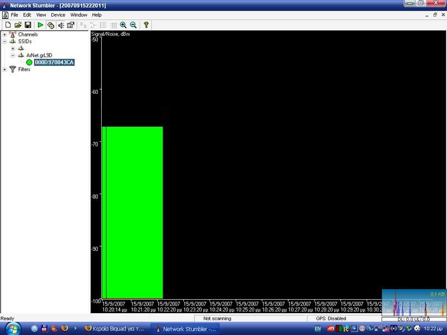Start scanning with the green play icon
The height and width of the screenshot is (335, 447).
[x=40, y=25]
